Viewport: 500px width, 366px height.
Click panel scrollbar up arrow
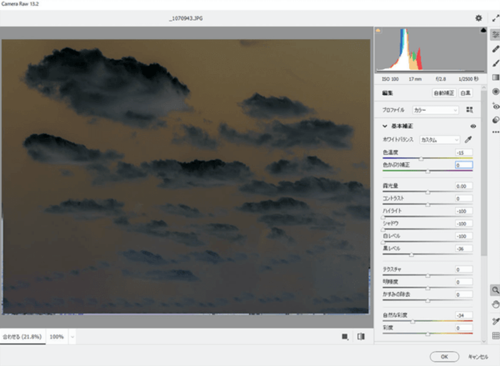pos(484,87)
